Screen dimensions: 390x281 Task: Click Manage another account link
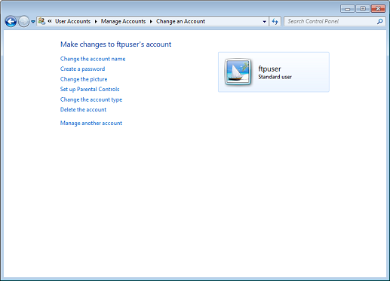[91, 124]
